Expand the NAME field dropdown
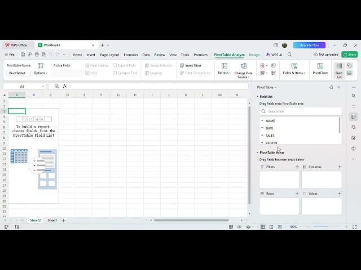The image size is (361, 270). tap(262, 120)
